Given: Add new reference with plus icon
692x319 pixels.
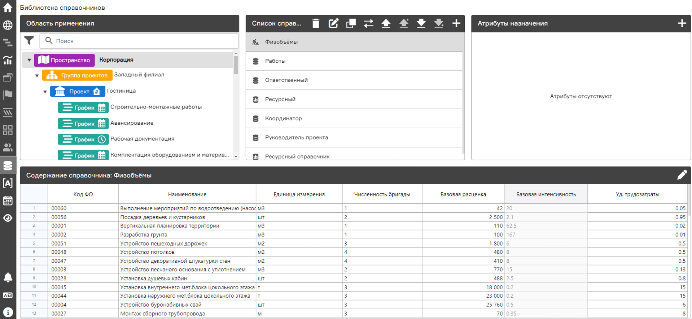Looking at the screenshot, I should tap(456, 23).
